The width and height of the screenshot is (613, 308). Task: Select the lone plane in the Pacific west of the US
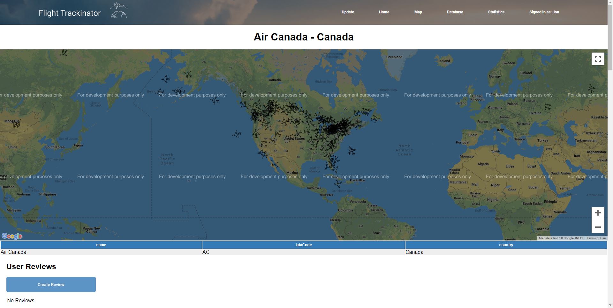click(x=237, y=134)
